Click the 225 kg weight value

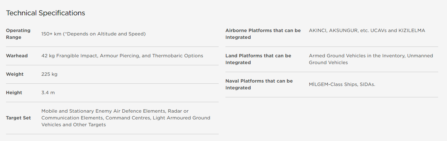[x=49, y=74]
